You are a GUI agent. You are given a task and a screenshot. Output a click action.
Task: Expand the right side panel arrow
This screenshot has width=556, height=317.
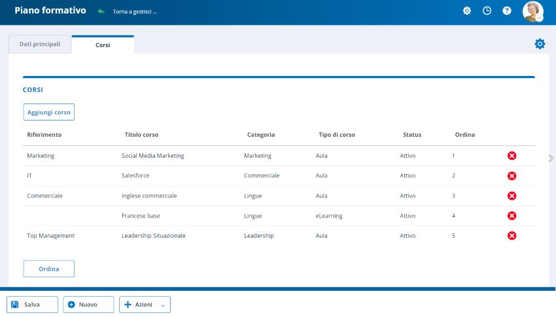click(x=551, y=158)
